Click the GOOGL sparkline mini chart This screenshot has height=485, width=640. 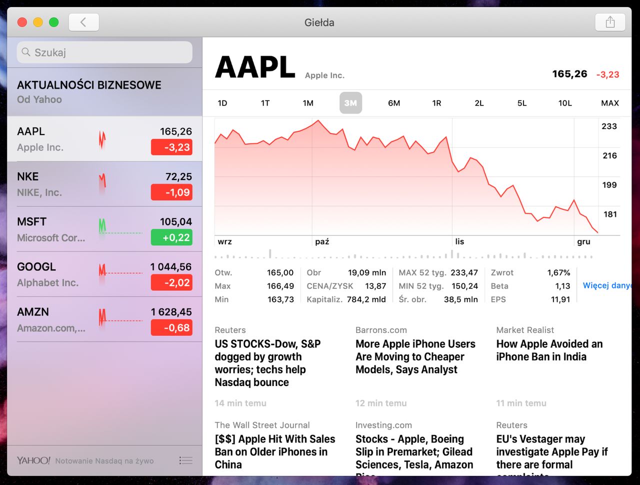[120, 272]
